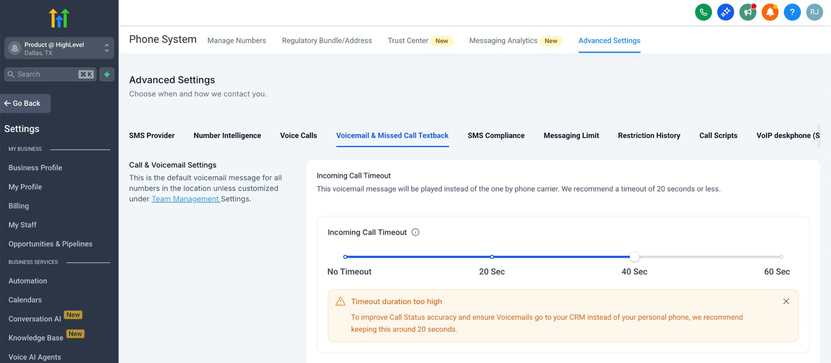Set timeout slider to 60 Sec mark

(781, 257)
